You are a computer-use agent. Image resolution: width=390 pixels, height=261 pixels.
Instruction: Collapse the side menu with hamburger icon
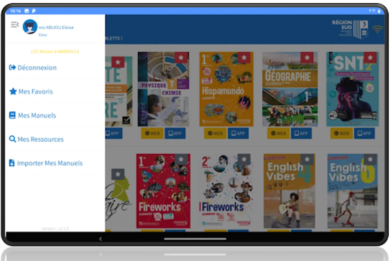click(x=15, y=25)
